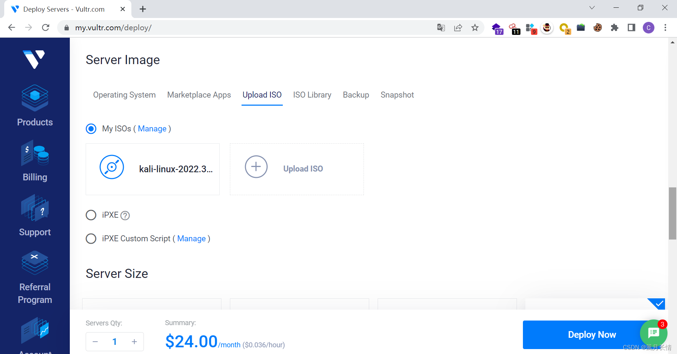
Task: Go forward to next page
Action: point(29,27)
